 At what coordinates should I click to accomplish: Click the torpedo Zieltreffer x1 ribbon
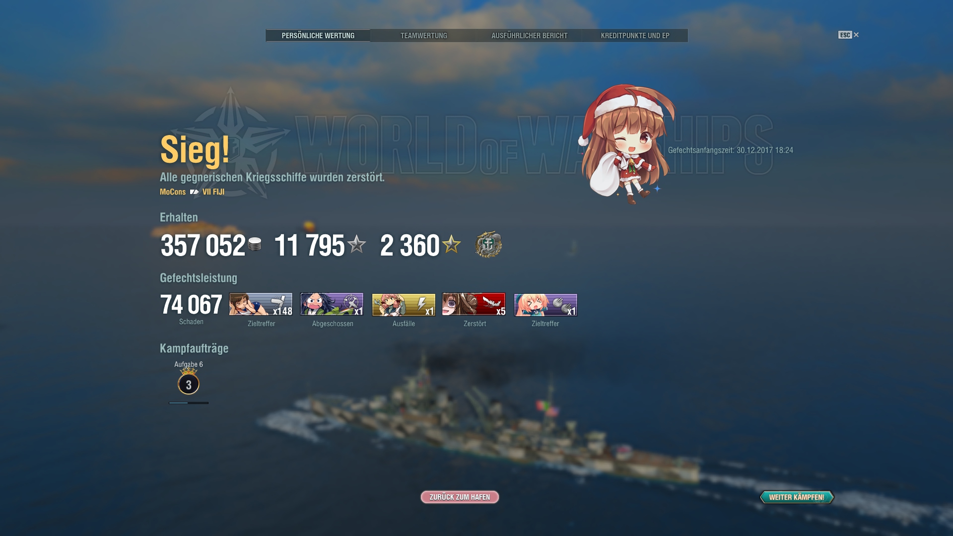tap(545, 305)
